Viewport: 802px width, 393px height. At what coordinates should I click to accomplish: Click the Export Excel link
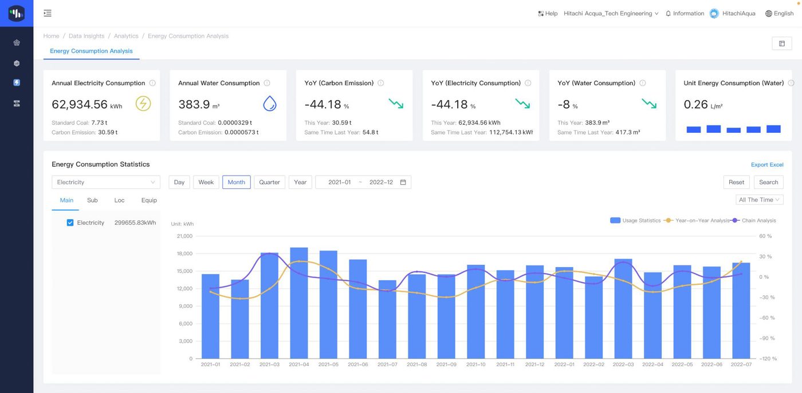[767, 165]
